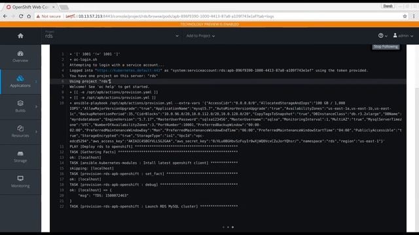This screenshot has width=419, height=235.
Task: Click log line 'skipping: [localhost]'
Action: (92, 168)
